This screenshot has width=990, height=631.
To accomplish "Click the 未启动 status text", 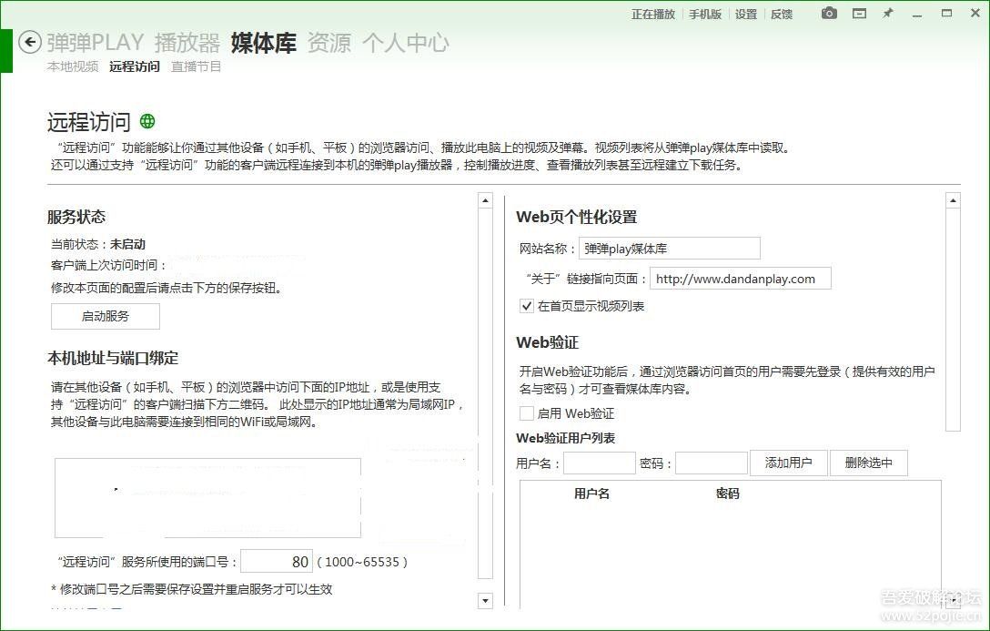I will (127, 244).
